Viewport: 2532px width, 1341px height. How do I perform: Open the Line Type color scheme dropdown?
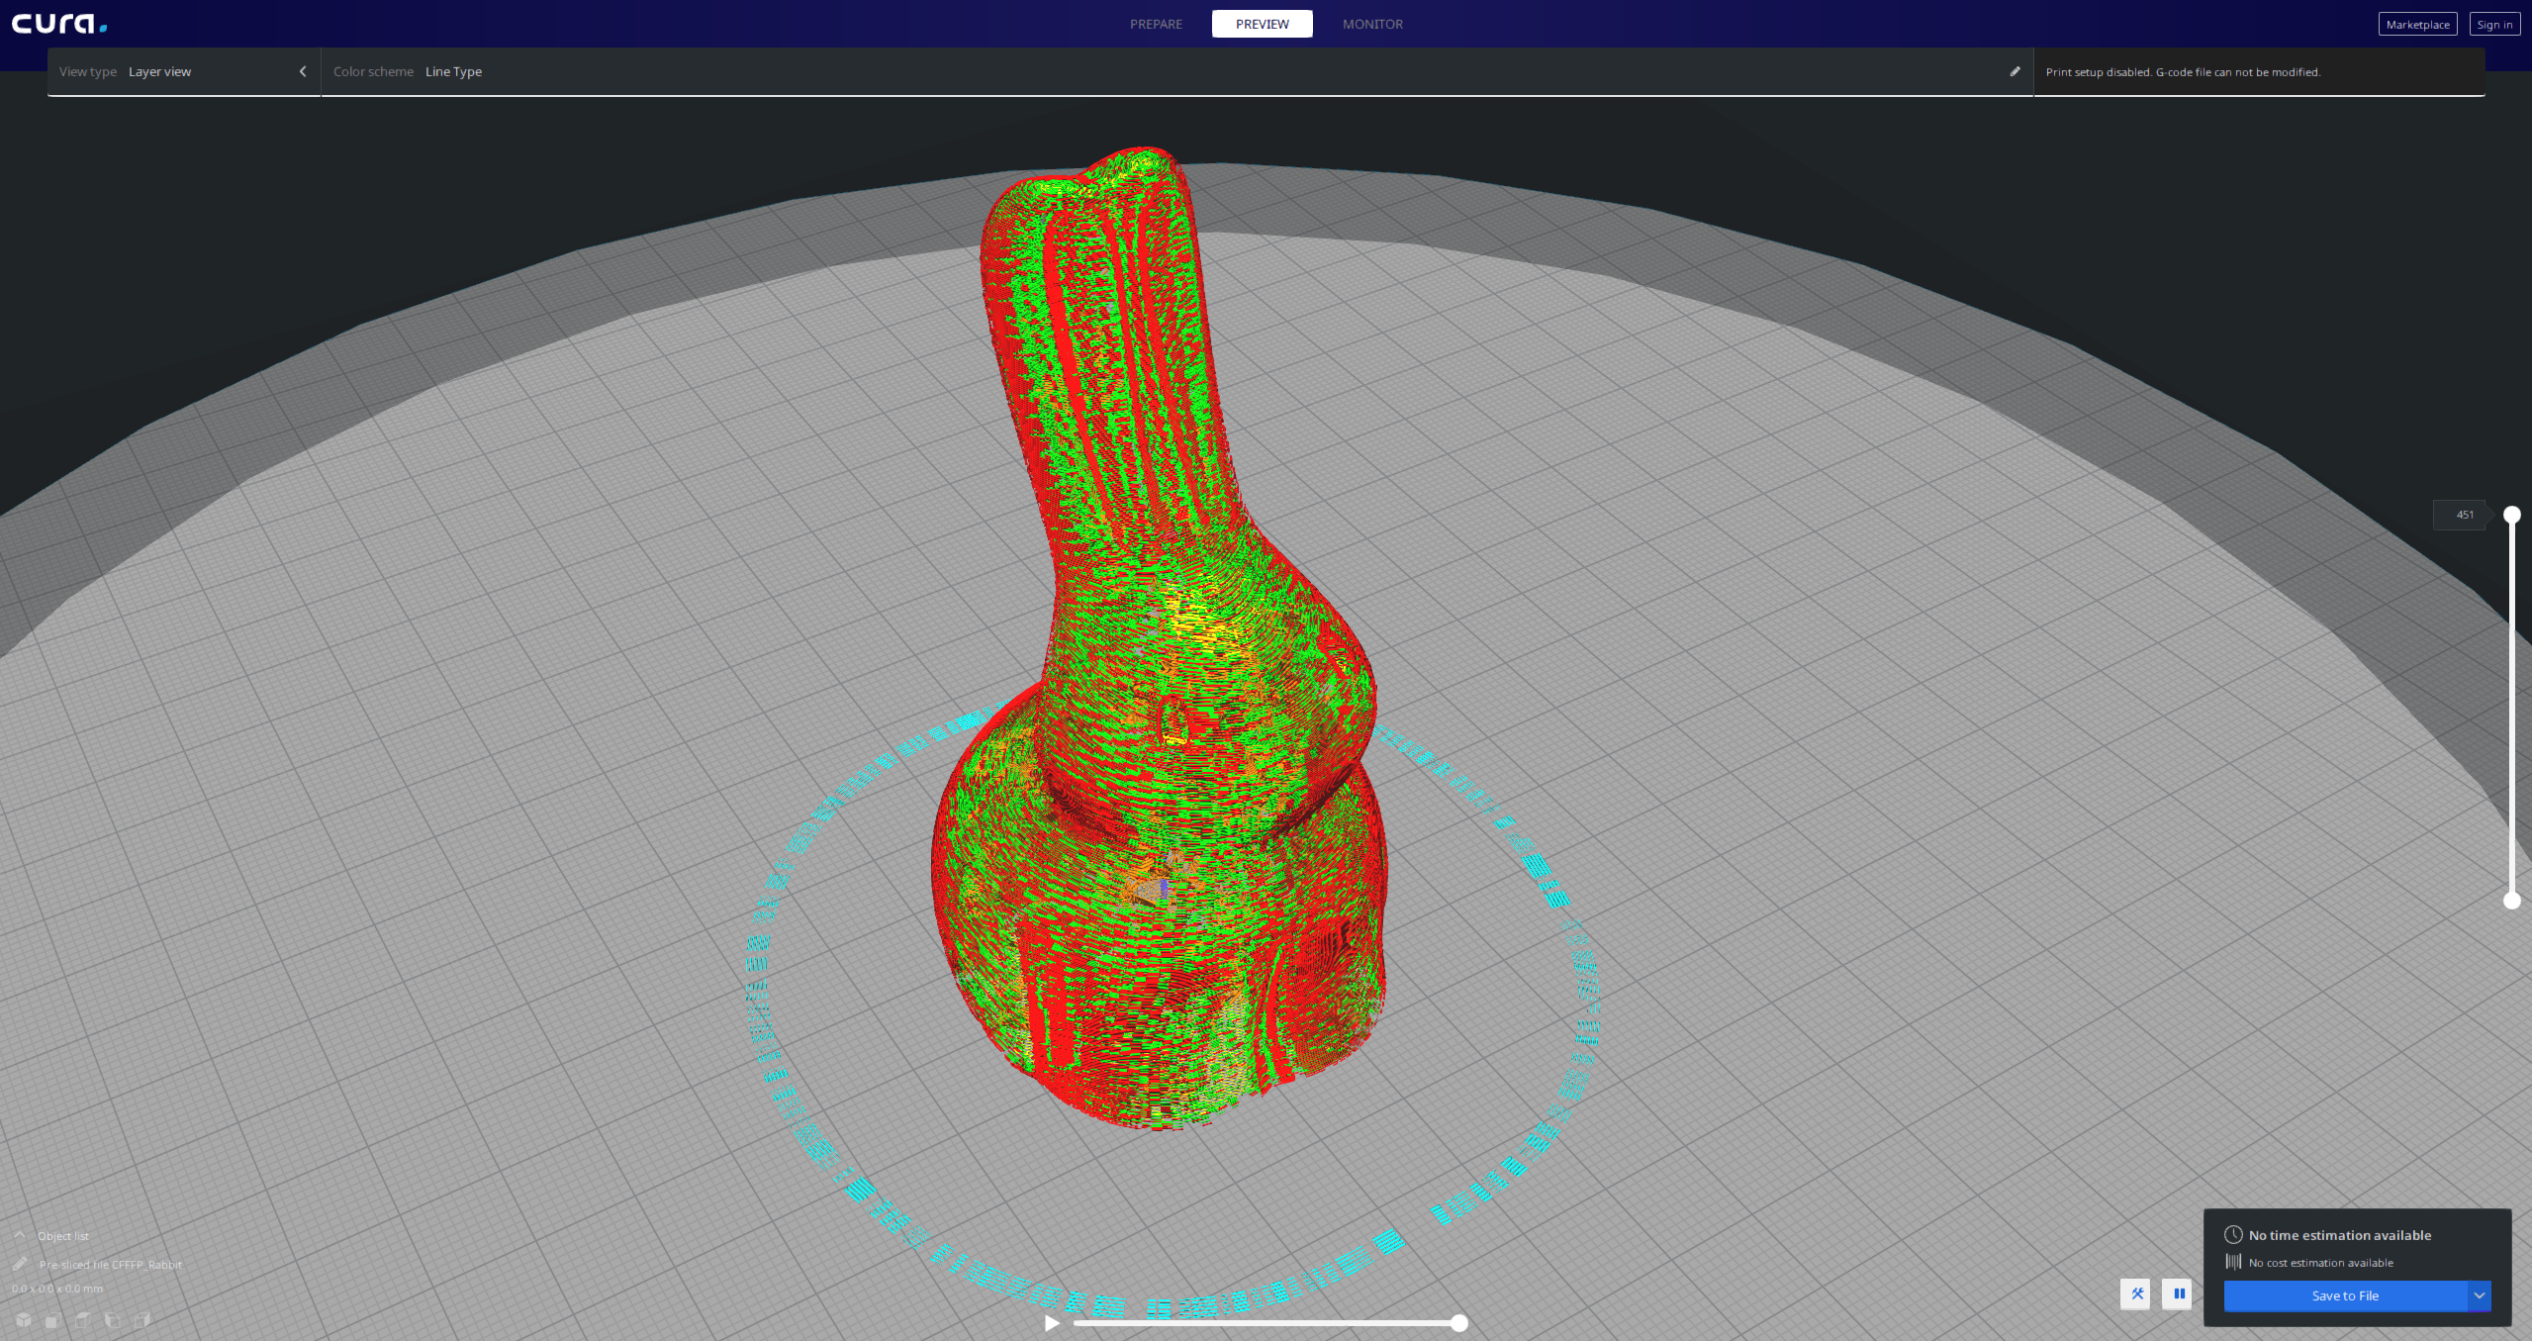452,71
